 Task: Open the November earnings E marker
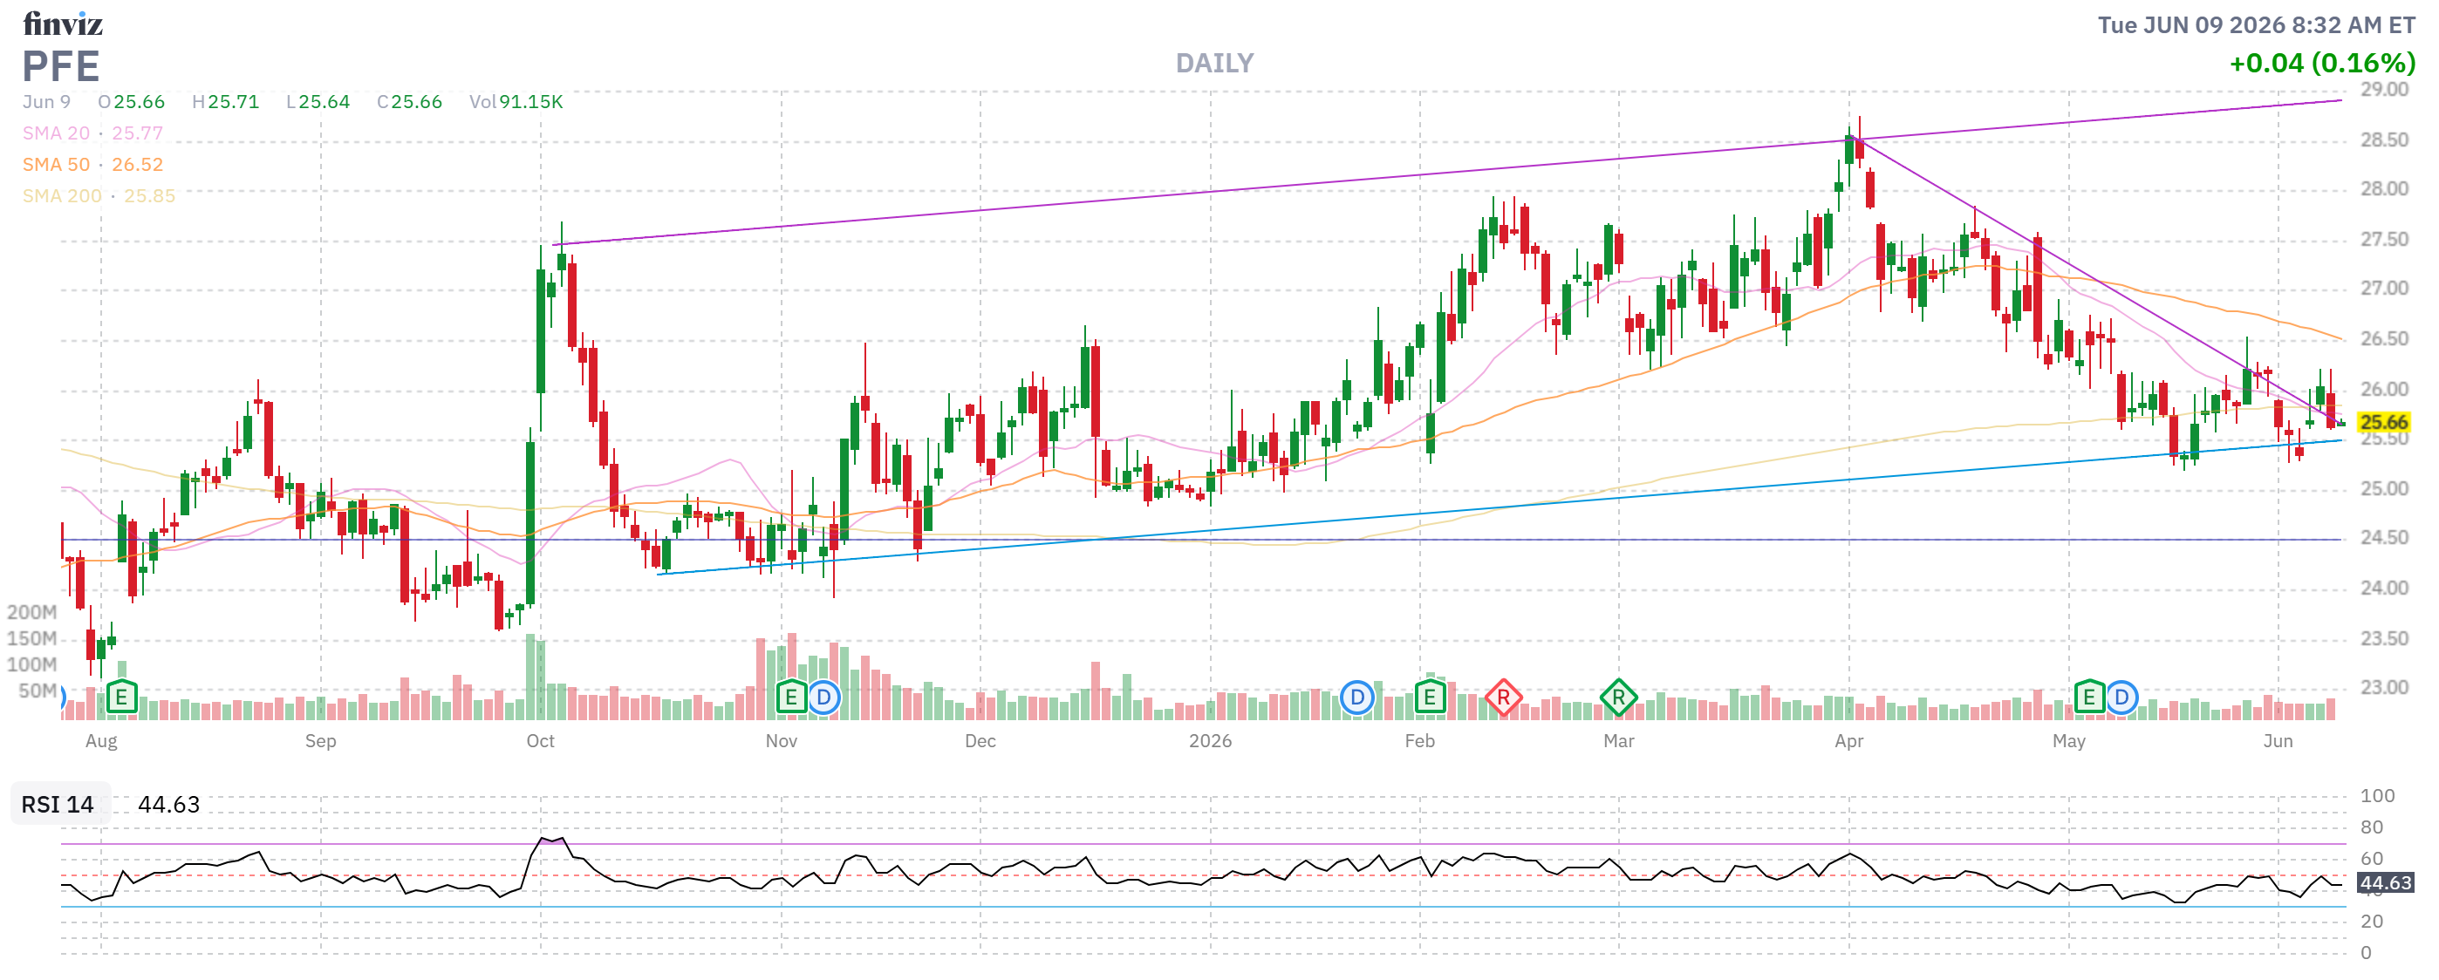click(x=790, y=698)
